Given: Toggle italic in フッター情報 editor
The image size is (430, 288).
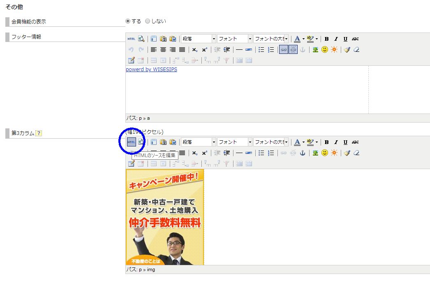Looking at the screenshot, I should pyautogui.click(x=336, y=39).
